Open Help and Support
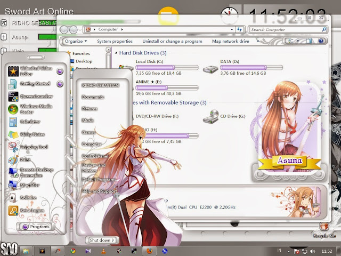341x256 pixels. point(100,191)
